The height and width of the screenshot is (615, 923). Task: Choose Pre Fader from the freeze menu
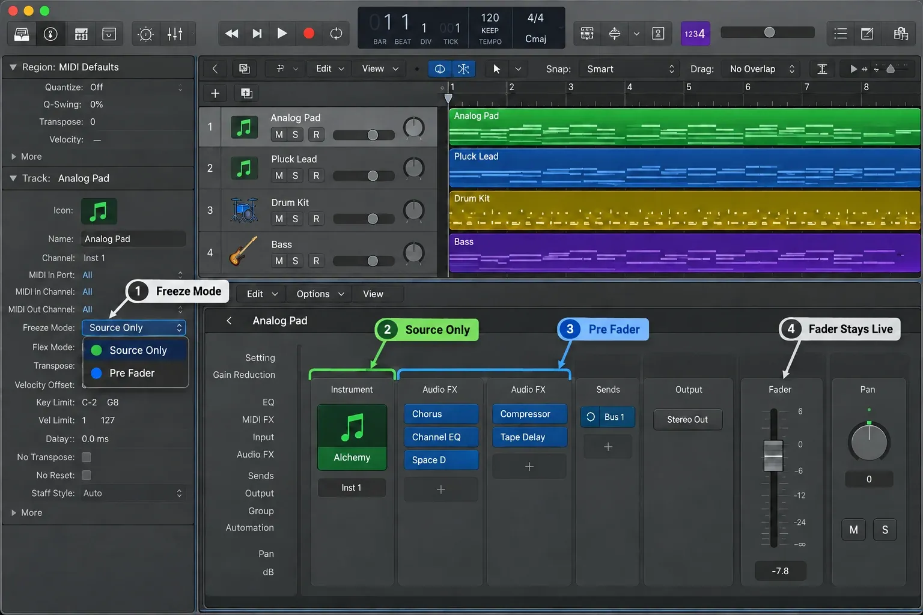(136, 373)
